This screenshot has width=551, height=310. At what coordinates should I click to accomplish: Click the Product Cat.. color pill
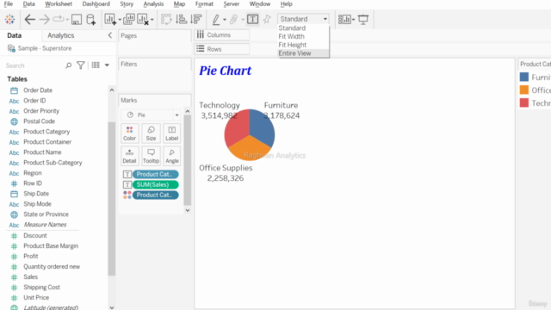click(155, 195)
